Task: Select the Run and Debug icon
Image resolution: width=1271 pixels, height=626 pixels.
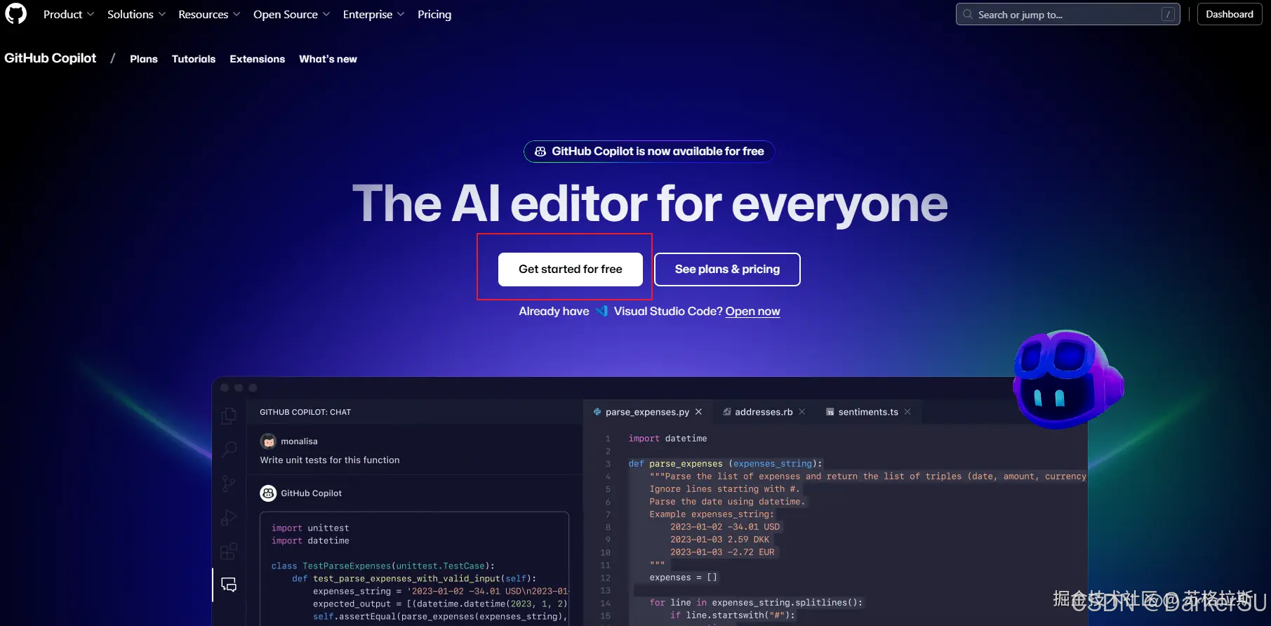Action: click(x=229, y=518)
